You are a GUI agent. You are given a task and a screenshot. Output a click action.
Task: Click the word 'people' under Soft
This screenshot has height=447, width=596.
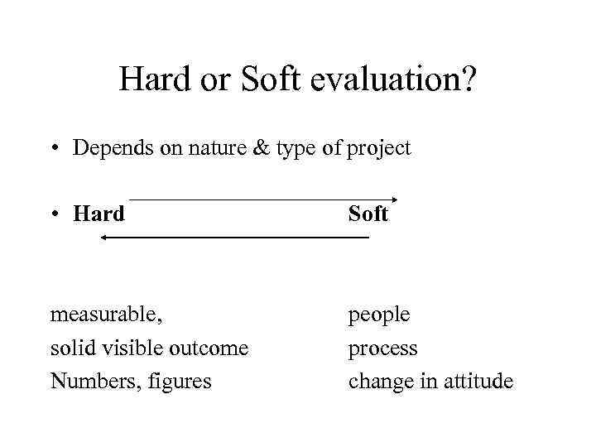[x=379, y=315]
